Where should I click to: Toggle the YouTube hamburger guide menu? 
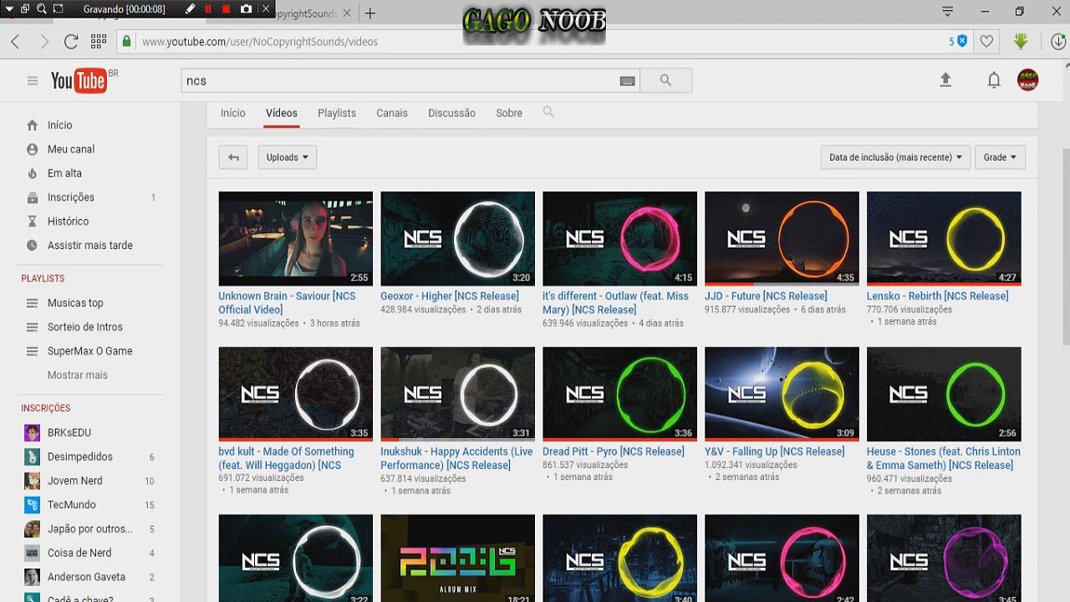pos(33,80)
